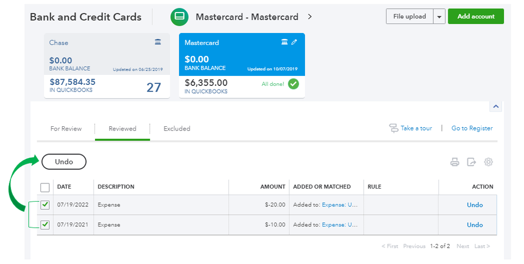524x264 pixels.
Task: Click the green Add account button
Action: click(476, 16)
